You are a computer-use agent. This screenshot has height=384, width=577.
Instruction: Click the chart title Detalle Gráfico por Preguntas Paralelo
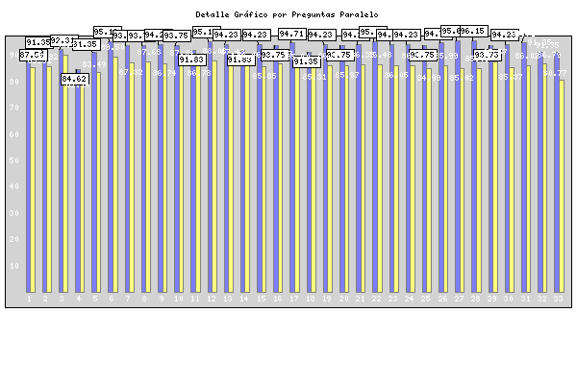(287, 14)
